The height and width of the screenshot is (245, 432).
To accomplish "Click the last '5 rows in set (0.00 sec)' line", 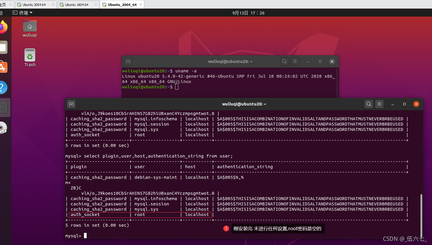I will pyautogui.click(x=97, y=225).
